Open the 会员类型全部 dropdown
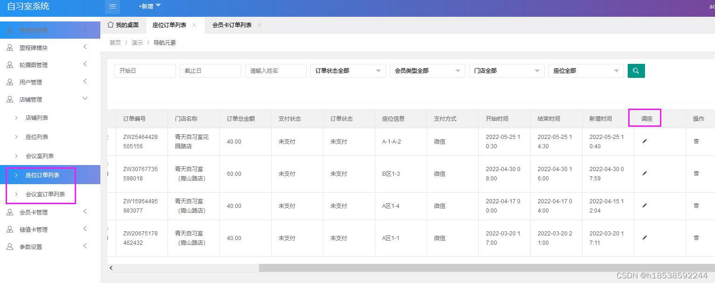The width and height of the screenshot is (715, 283). point(428,71)
